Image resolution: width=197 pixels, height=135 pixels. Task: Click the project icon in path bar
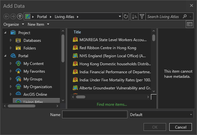click(x=28, y=16)
